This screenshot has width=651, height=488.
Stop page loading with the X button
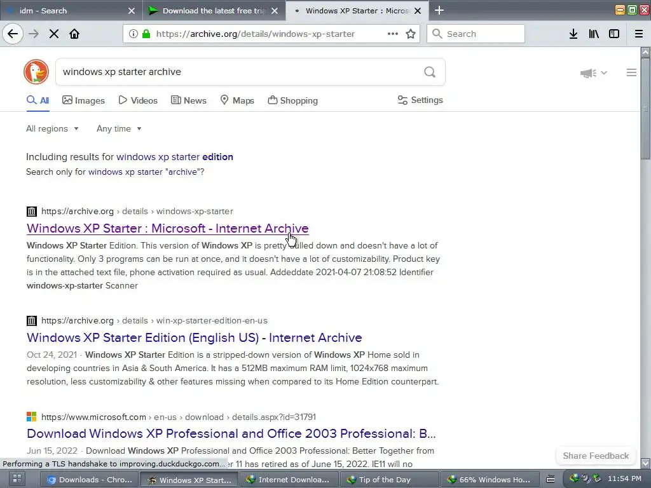coord(54,34)
